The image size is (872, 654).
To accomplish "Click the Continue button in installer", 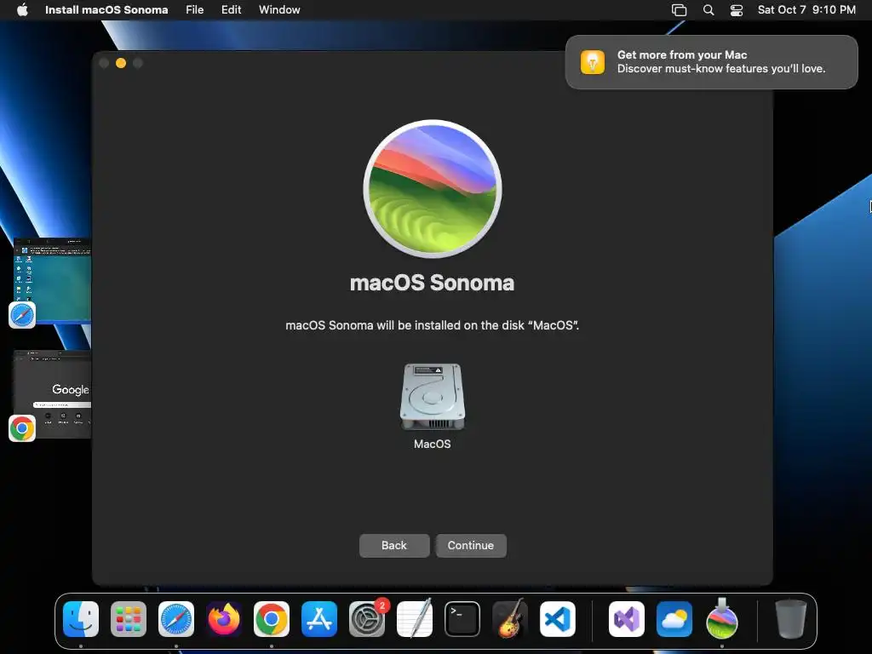I will [x=470, y=546].
